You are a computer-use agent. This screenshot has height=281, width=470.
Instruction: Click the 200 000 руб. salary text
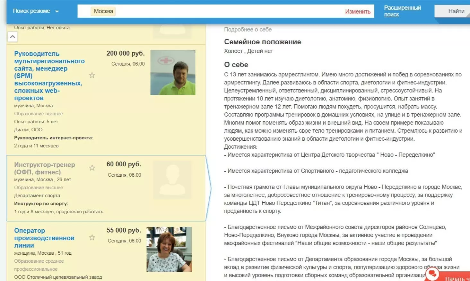coord(126,53)
